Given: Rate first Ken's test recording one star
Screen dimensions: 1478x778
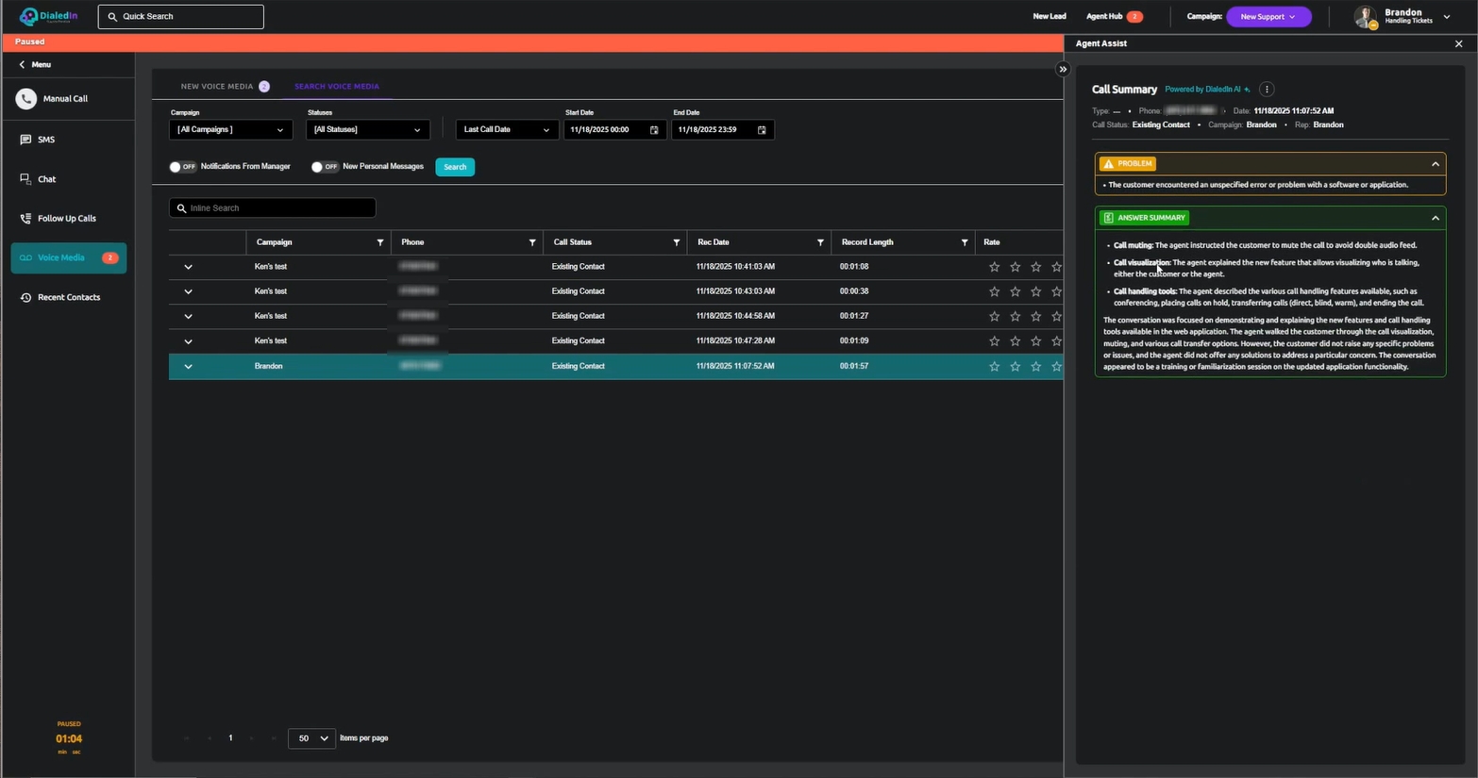Looking at the screenshot, I should click(x=994, y=267).
